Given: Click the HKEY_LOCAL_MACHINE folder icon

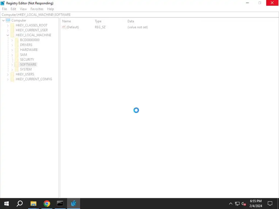Looking at the screenshot, I should (12, 35).
